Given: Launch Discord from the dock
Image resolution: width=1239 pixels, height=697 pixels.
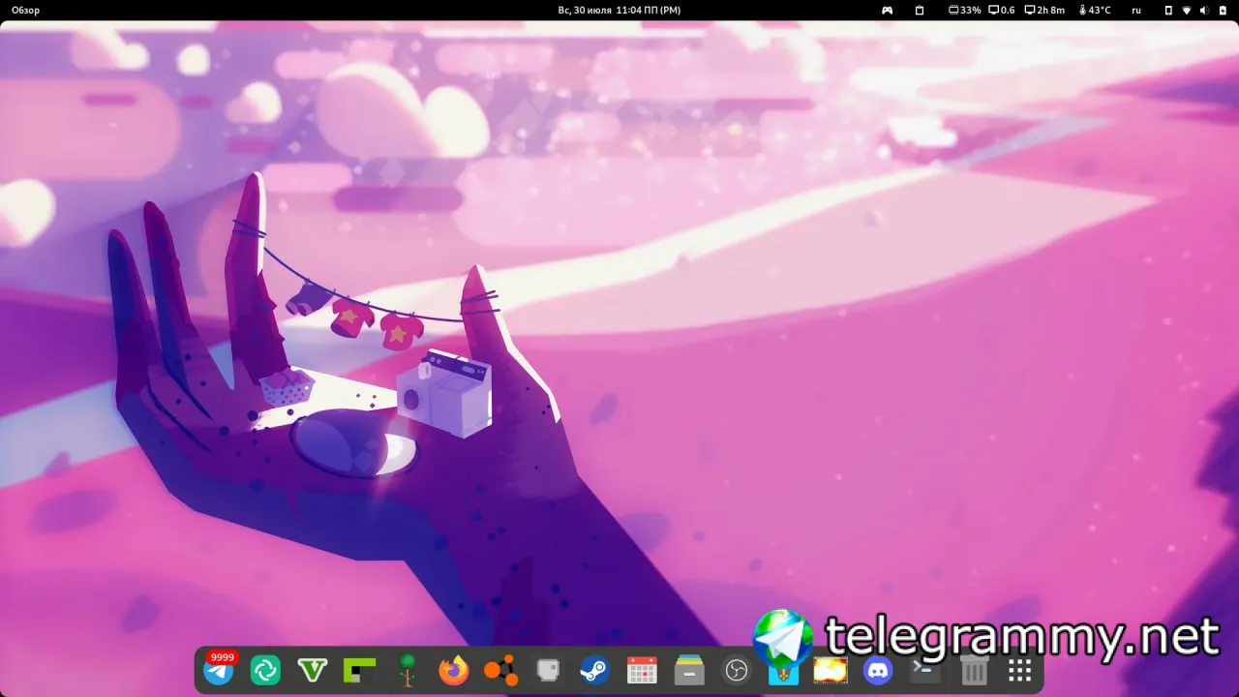Looking at the screenshot, I should pos(878,670).
